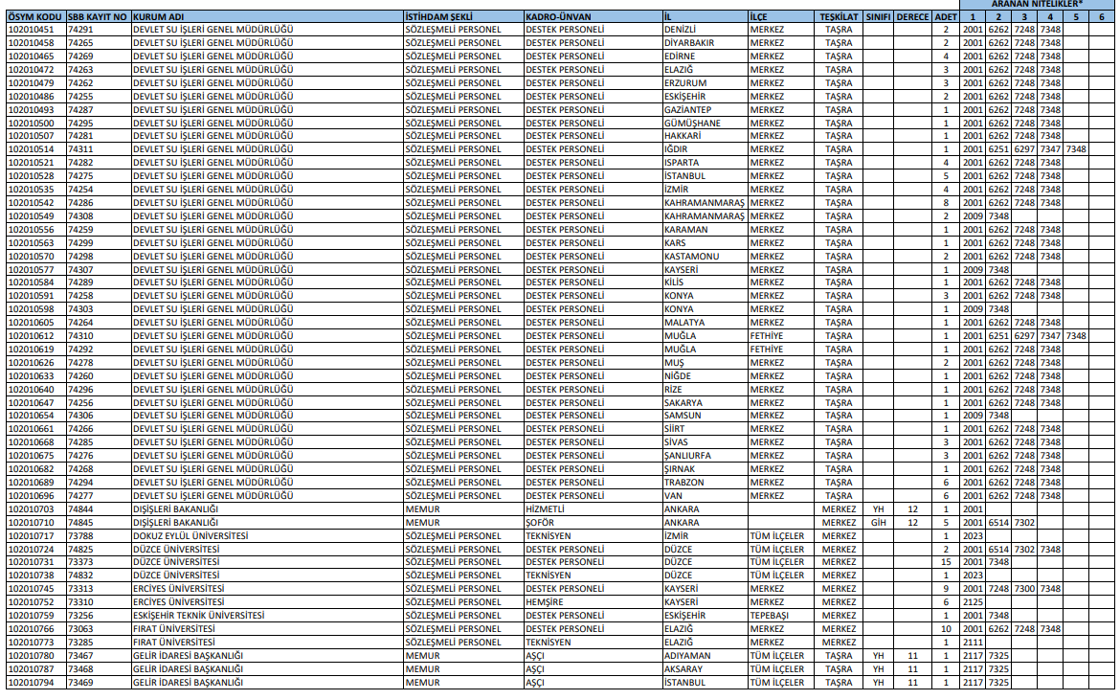Click the ÖSYM code 102010794 cell

pos(35,683)
